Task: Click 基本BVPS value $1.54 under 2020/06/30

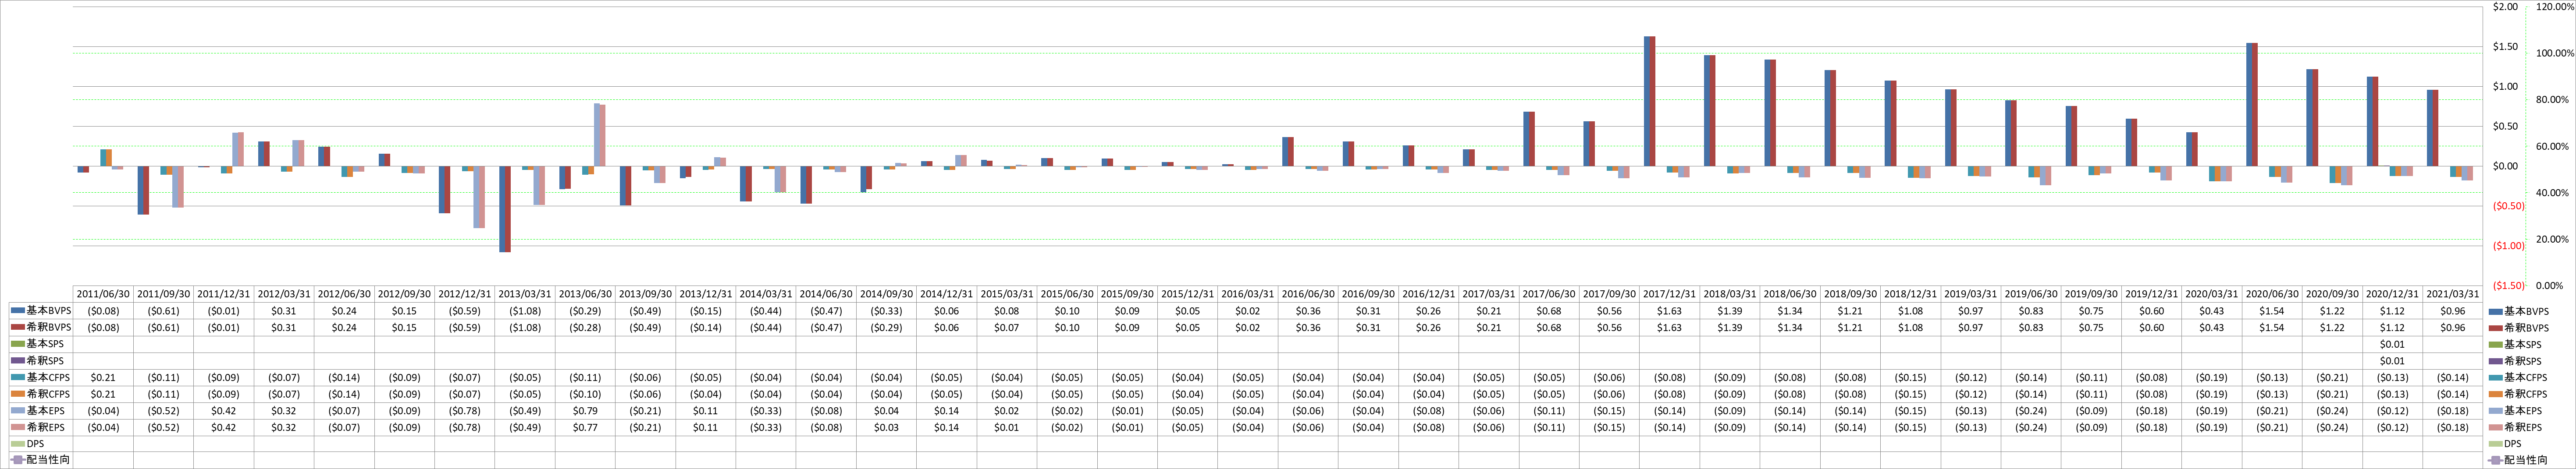Action: click(2272, 310)
